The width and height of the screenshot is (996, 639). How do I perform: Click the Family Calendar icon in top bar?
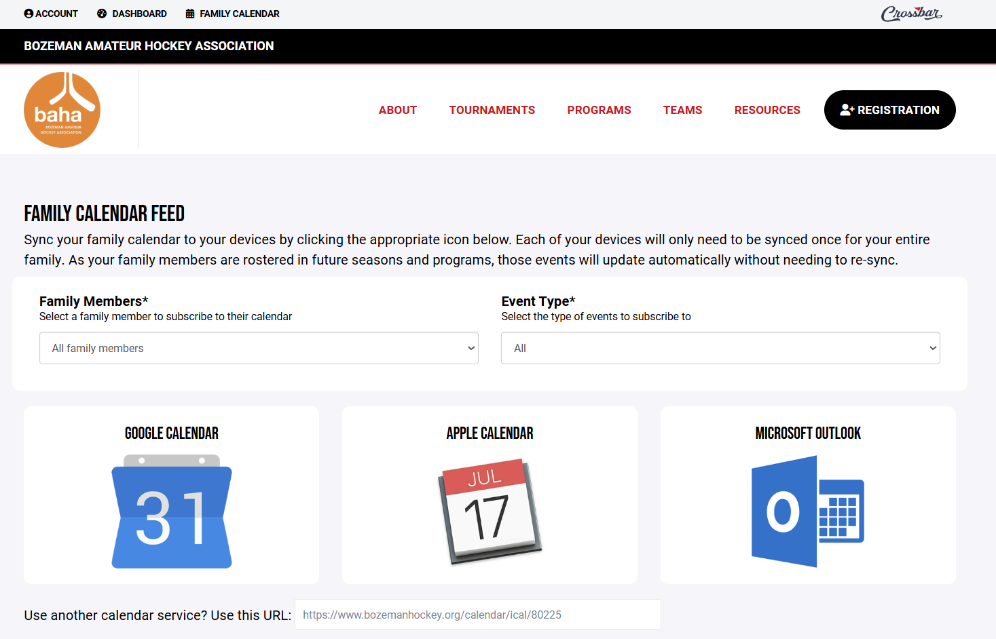coord(190,14)
